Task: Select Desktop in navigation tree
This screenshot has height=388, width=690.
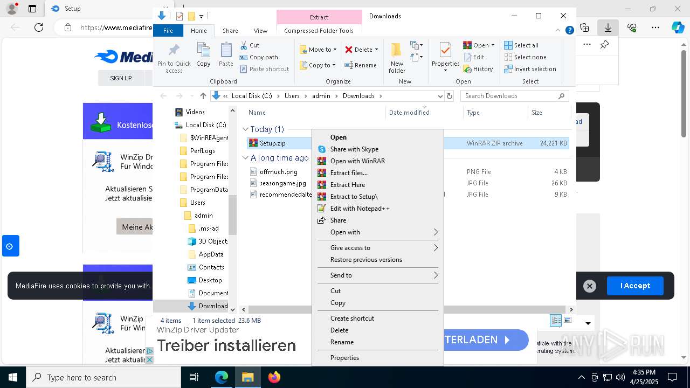Action: coord(210,280)
